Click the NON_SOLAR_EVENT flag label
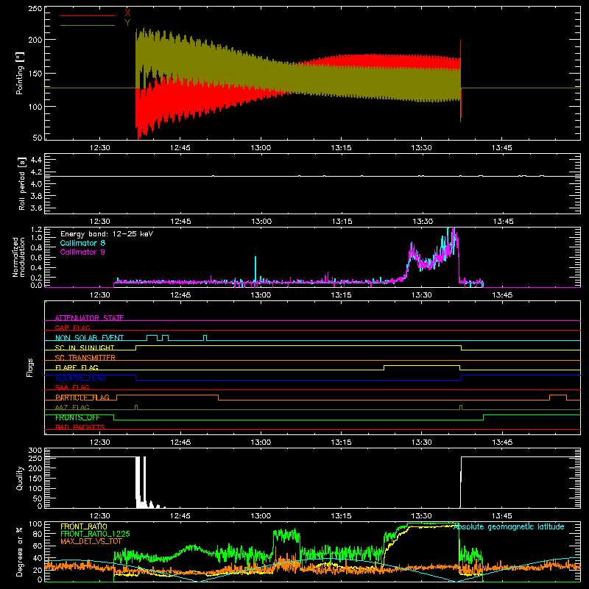The width and height of the screenshot is (589, 589). pos(89,338)
